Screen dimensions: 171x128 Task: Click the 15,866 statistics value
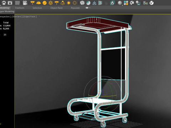tap(7, 26)
